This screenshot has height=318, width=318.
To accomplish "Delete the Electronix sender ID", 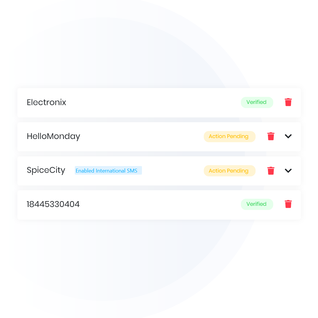I will (288, 102).
